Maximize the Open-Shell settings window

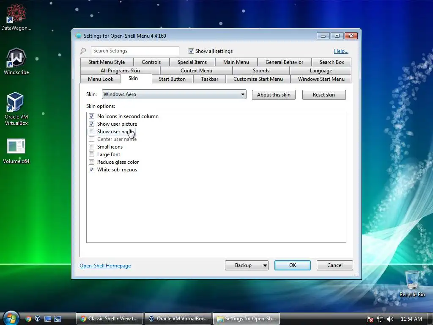(x=337, y=36)
